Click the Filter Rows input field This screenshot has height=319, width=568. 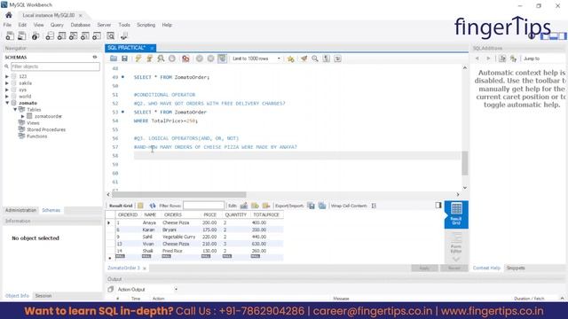(x=203, y=206)
